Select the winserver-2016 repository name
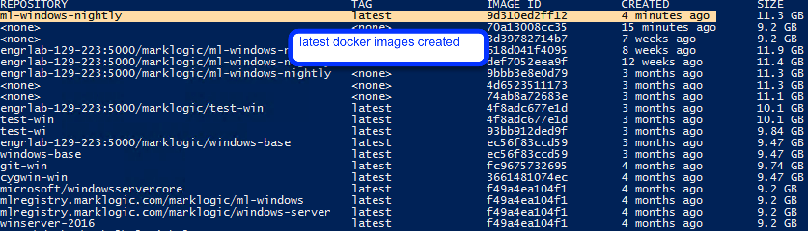The width and height of the screenshot is (808, 231). click(47, 224)
